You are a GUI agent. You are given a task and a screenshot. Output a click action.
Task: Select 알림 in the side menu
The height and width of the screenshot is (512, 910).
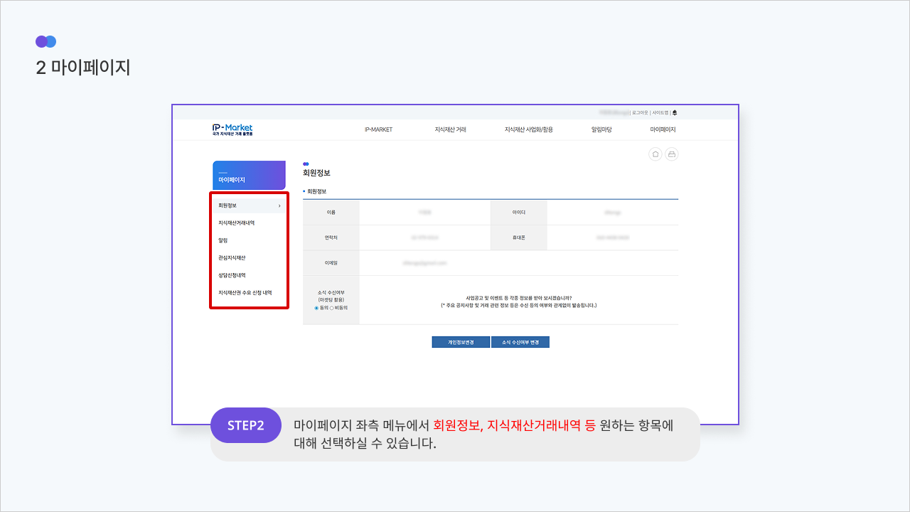coord(223,240)
